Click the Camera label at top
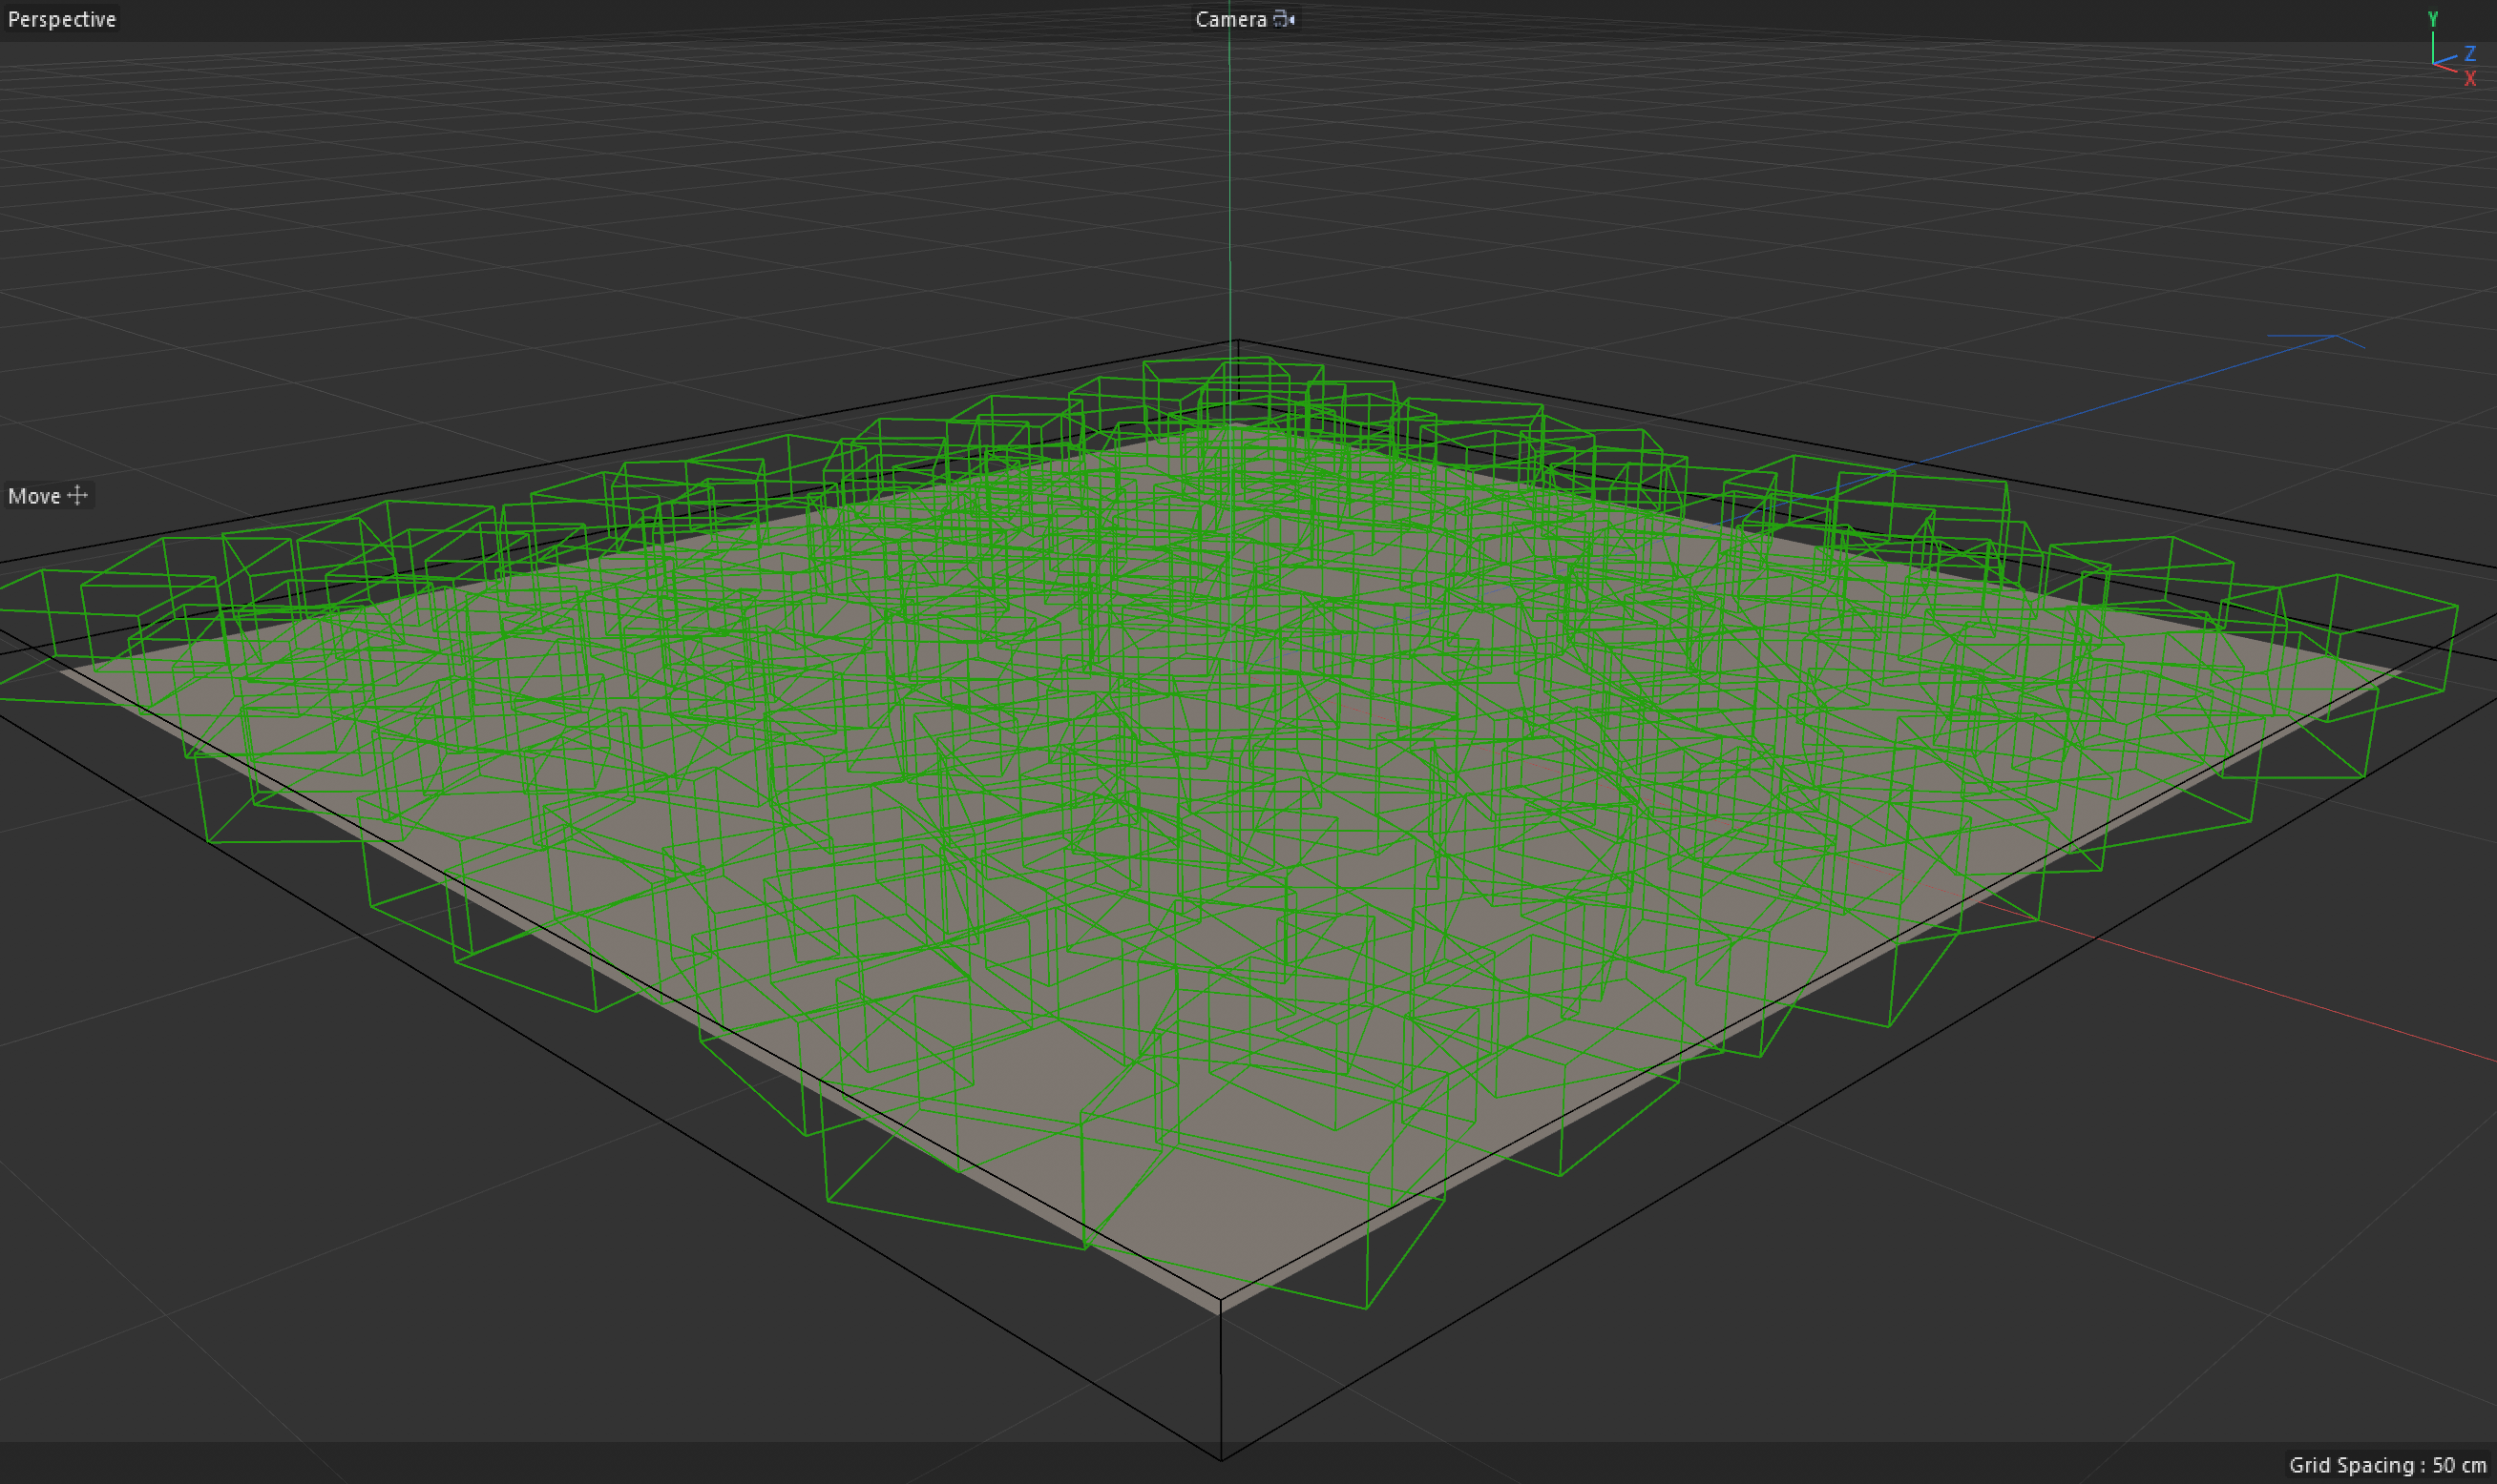 [x=1231, y=19]
